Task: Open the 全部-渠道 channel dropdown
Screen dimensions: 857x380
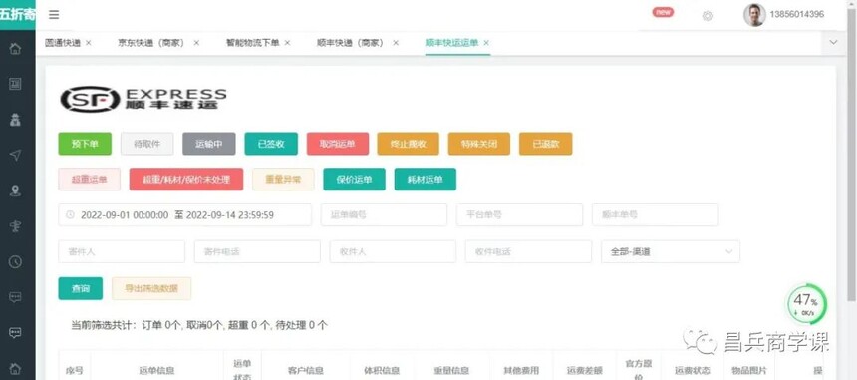Action: coord(671,251)
